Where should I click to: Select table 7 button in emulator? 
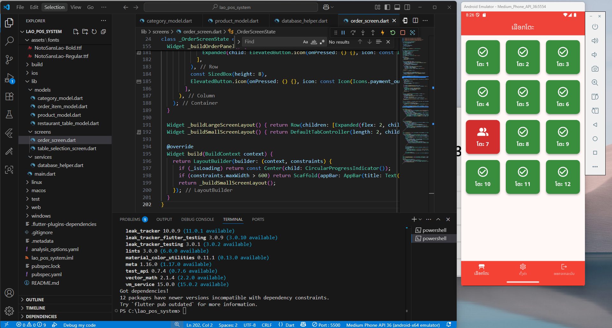(x=483, y=137)
